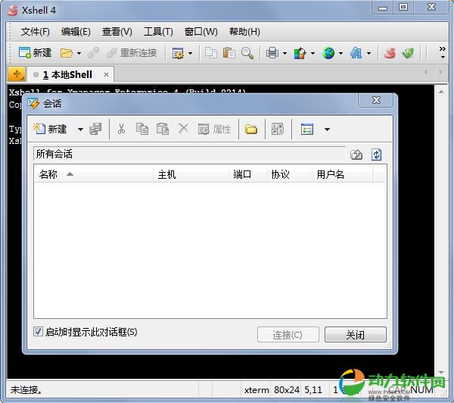The width and height of the screenshot is (454, 403).
Task: Click the view mode list icon in dialog
Action: (307, 129)
